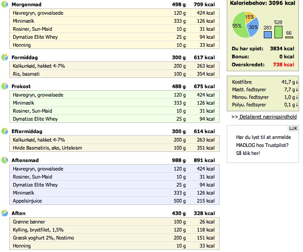Click the Morgenmad pie chart icon
The image size is (303, 252).
[4, 4]
